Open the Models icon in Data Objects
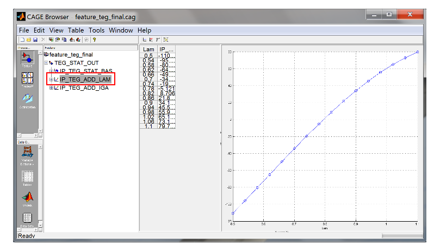 [x=27, y=197]
